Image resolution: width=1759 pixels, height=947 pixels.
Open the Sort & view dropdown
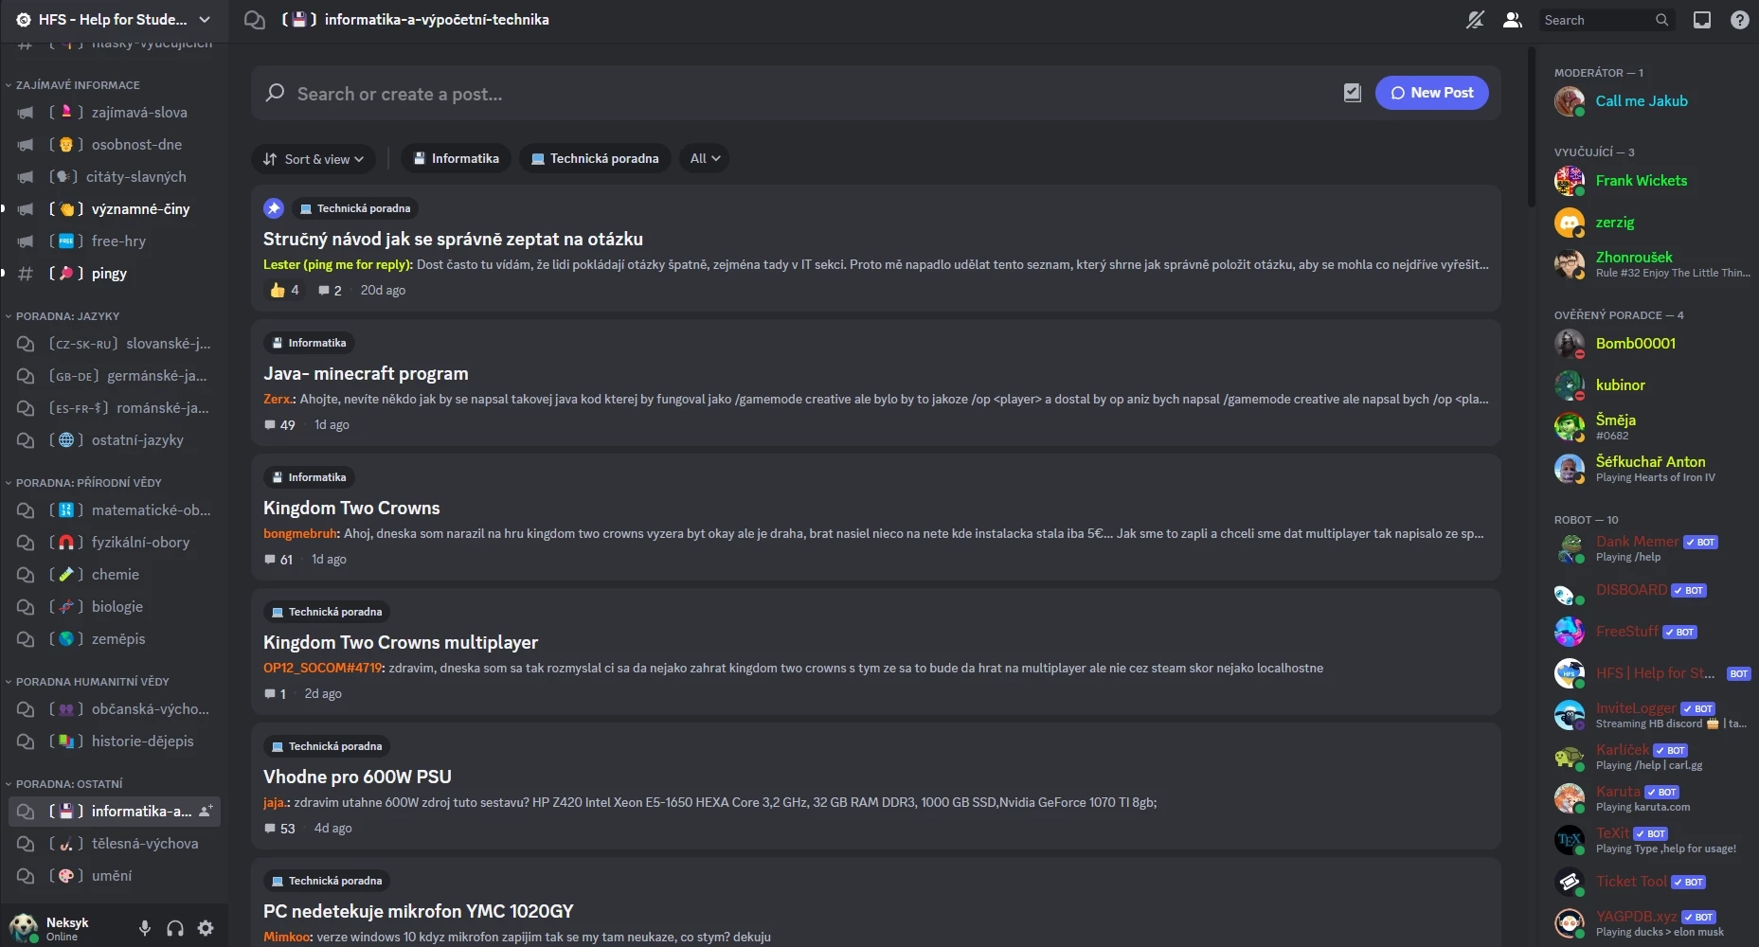(314, 159)
